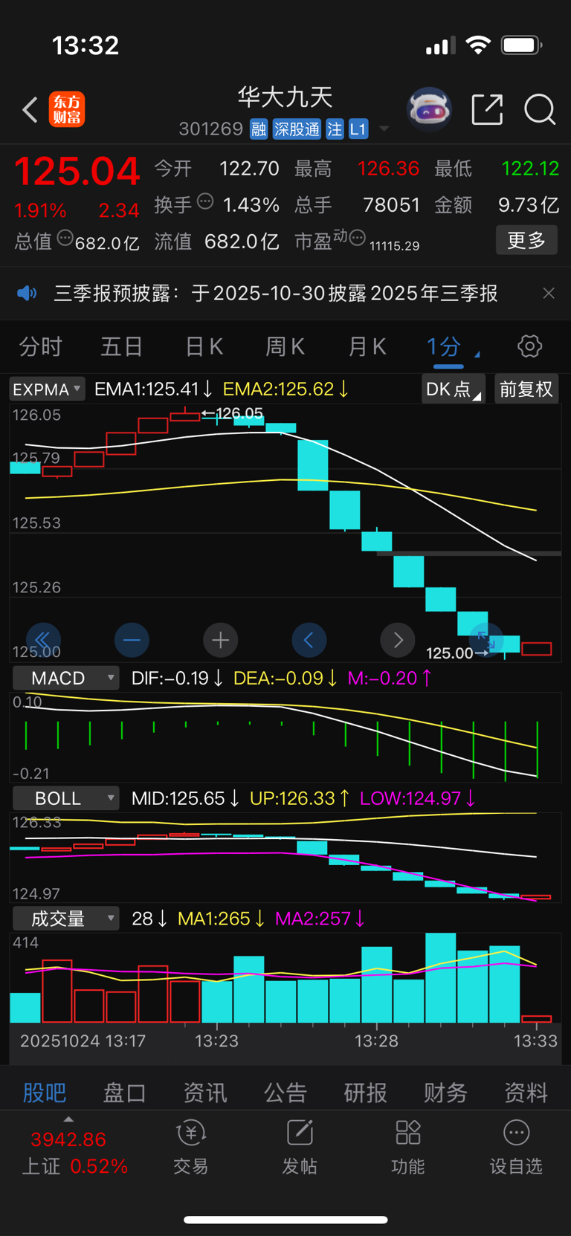The width and height of the screenshot is (571, 1236).
Task: Open the 资讯 tab
Action: tap(205, 1093)
